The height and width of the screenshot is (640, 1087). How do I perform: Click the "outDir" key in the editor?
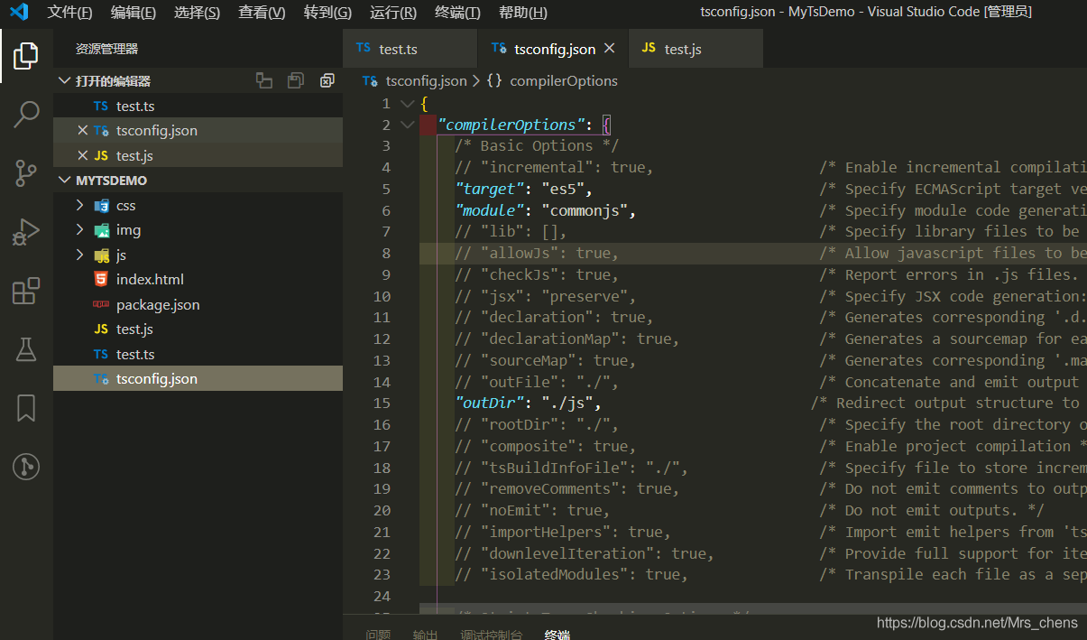(x=489, y=403)
